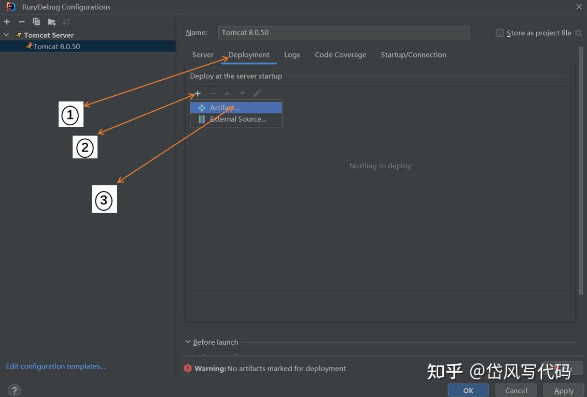Click the pencil edit icon in Deployment
The height and width of the screenshot is (397, 587).
click(257, 93)
